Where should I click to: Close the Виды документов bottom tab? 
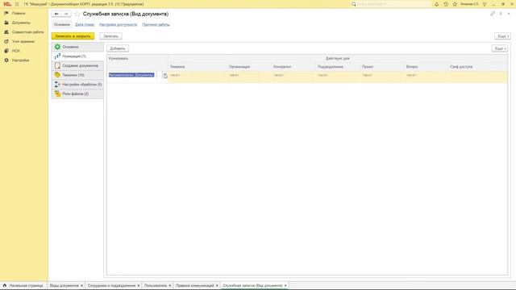(82, 285)
